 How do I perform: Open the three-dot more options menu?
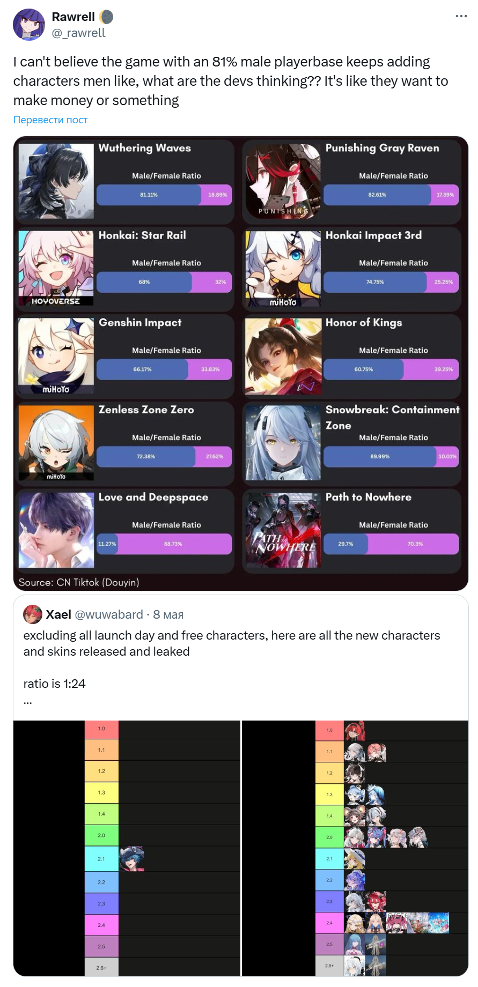click(461, 16)
